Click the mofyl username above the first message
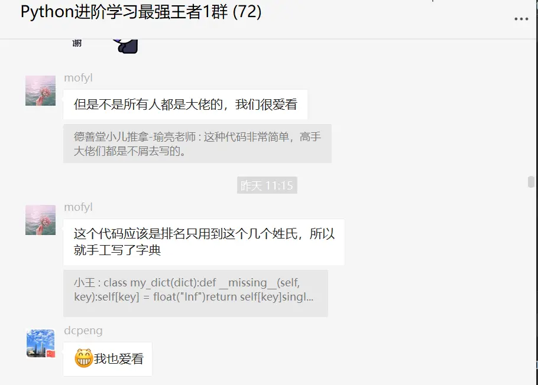Screen dimensions: 538x385 78,78
